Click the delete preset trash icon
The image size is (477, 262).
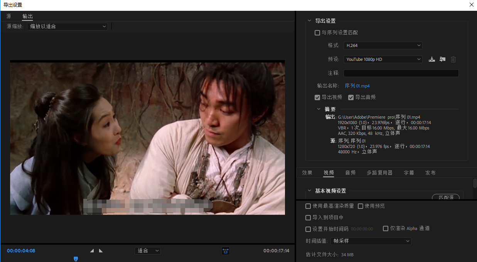tap(453, 59)
